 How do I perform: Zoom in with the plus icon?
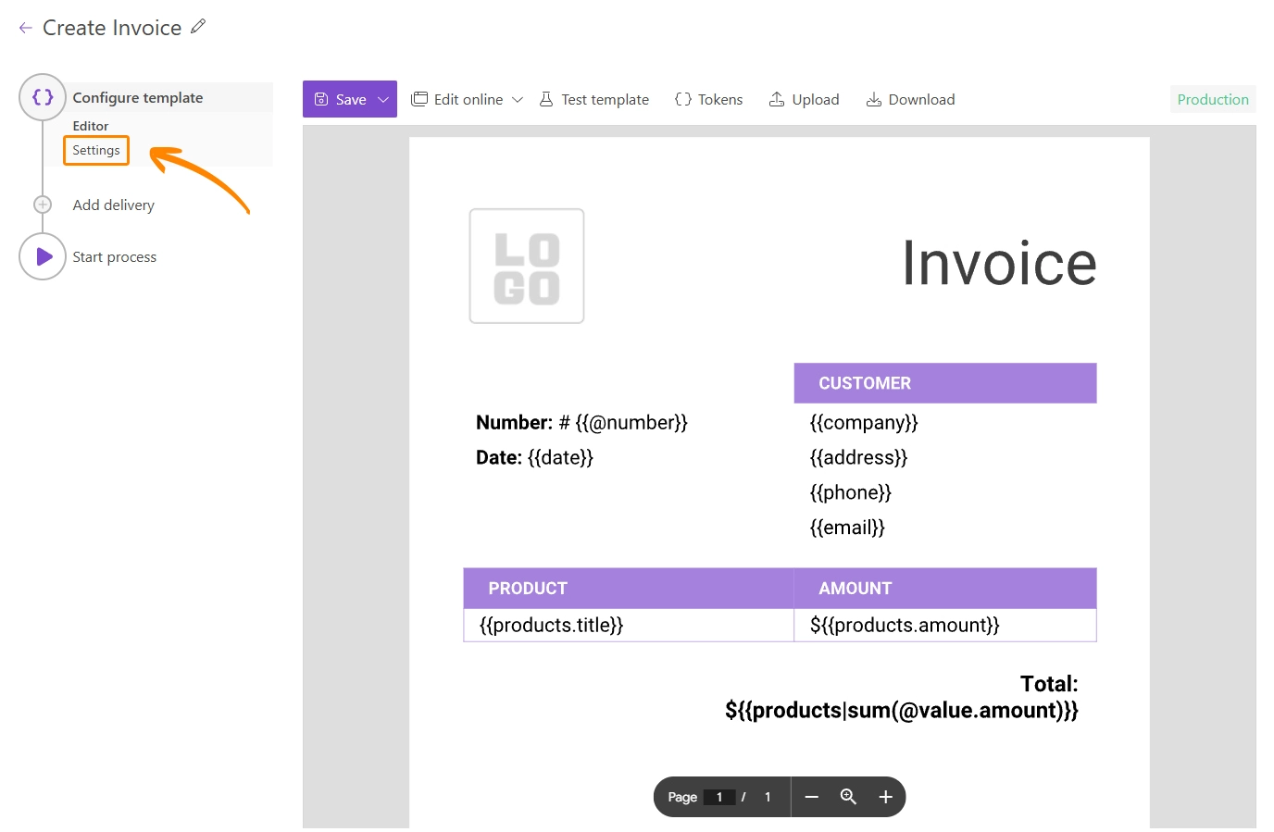(885, 797)
